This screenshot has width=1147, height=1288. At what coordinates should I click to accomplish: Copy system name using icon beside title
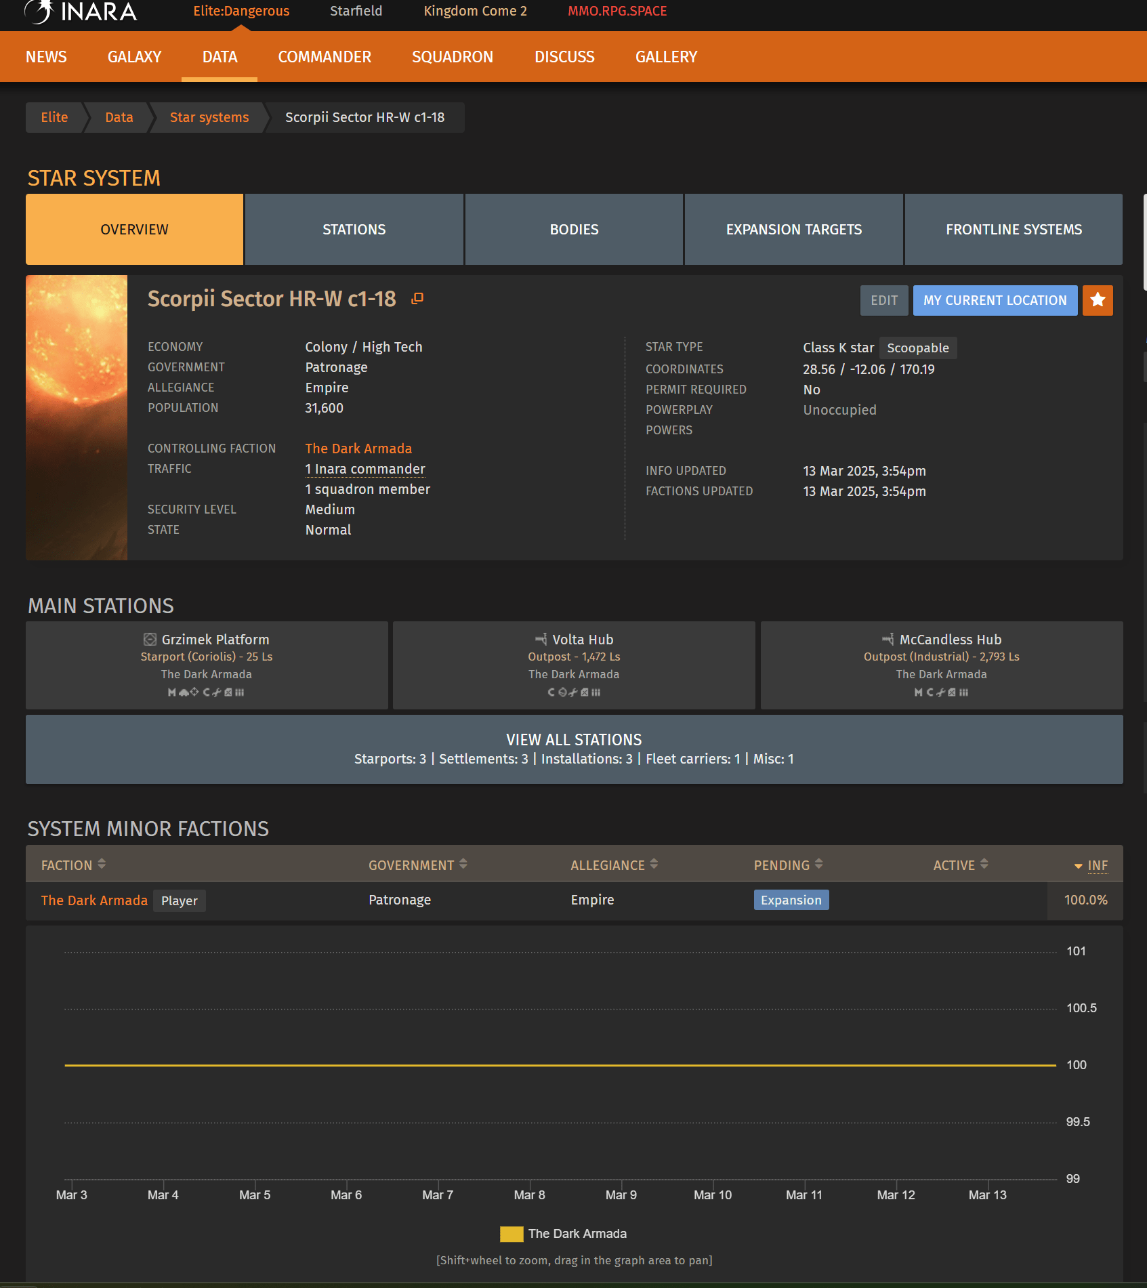click(417, 298)
